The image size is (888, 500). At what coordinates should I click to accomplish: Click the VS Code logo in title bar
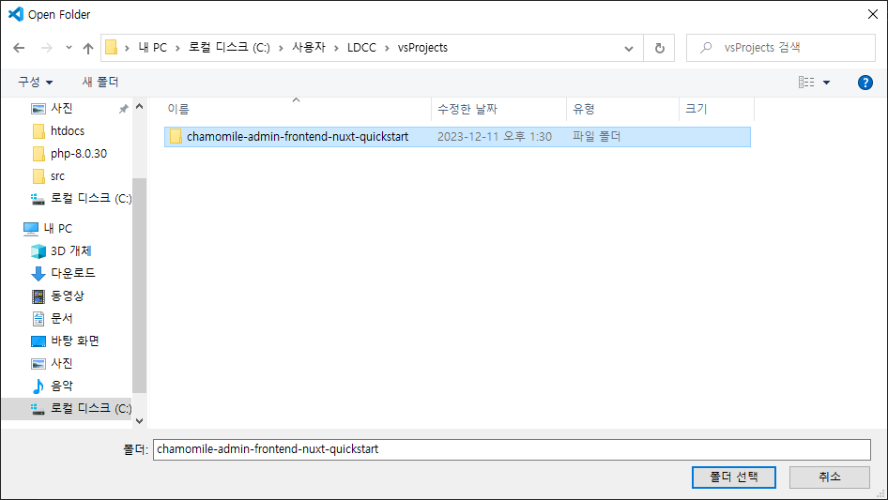16,14
